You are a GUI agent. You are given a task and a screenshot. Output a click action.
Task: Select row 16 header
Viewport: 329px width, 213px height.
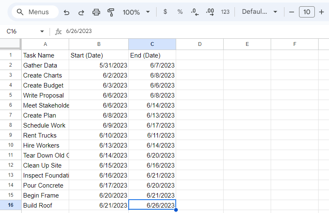pos(10,205)
